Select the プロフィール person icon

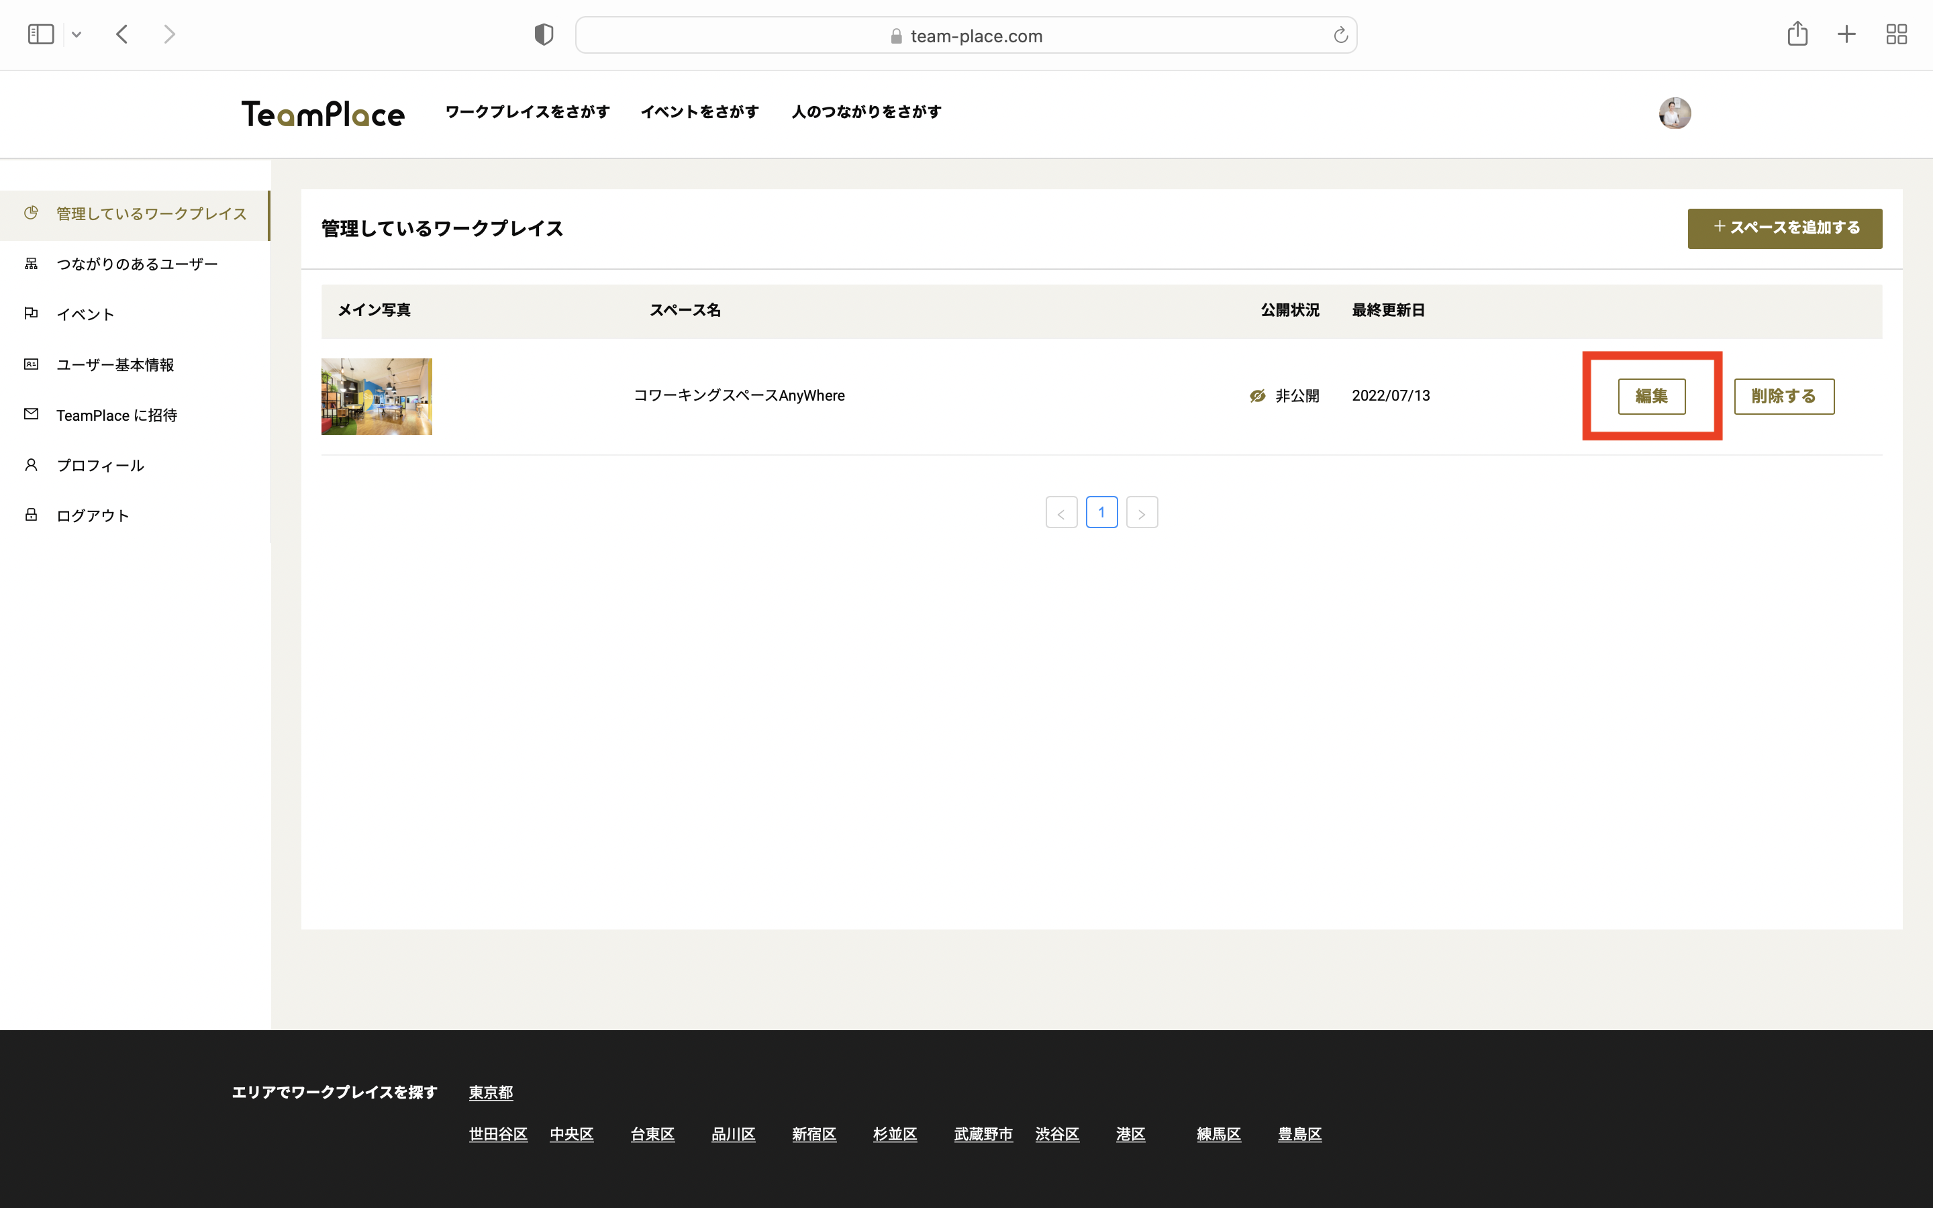31,465
